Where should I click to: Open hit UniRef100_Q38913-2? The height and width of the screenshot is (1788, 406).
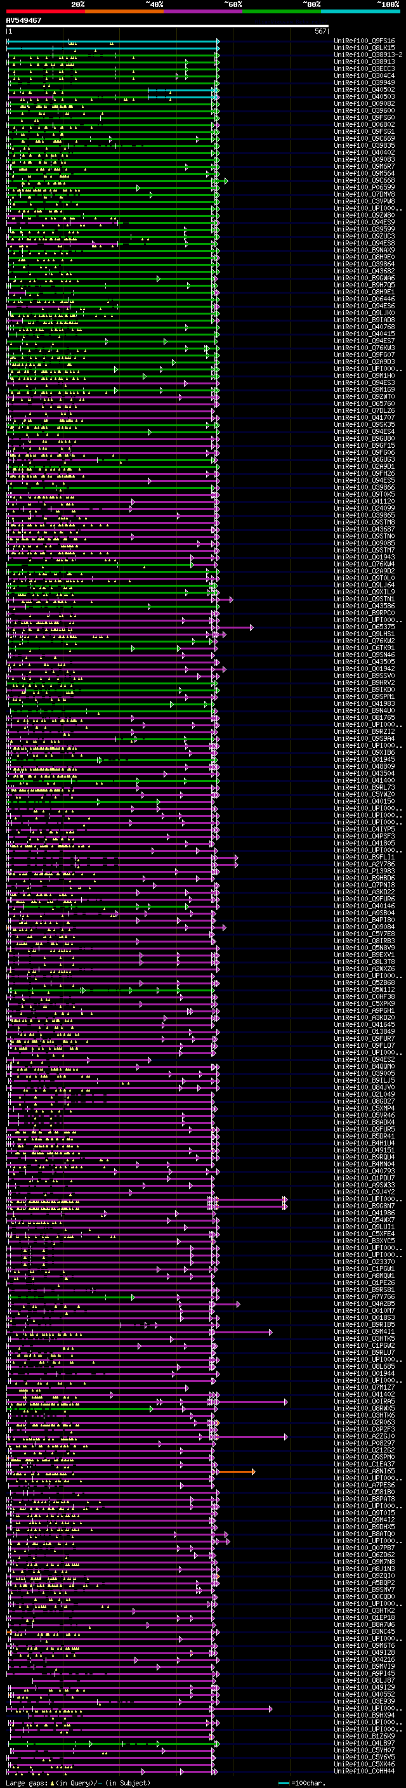[x=368, y=55]
